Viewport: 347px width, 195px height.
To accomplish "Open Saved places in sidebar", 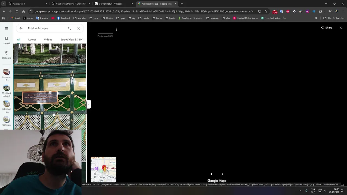I will 7,40.
